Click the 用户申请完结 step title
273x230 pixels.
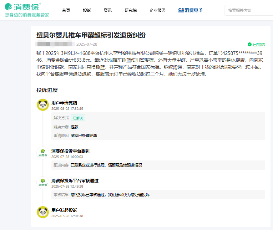point(64,103)
